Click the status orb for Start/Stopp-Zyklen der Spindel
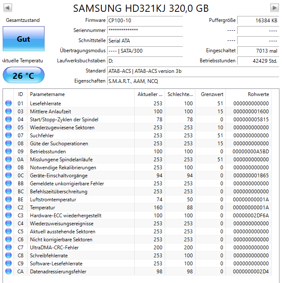This screenshot has height=283, width=282. (x=8, y=119)
